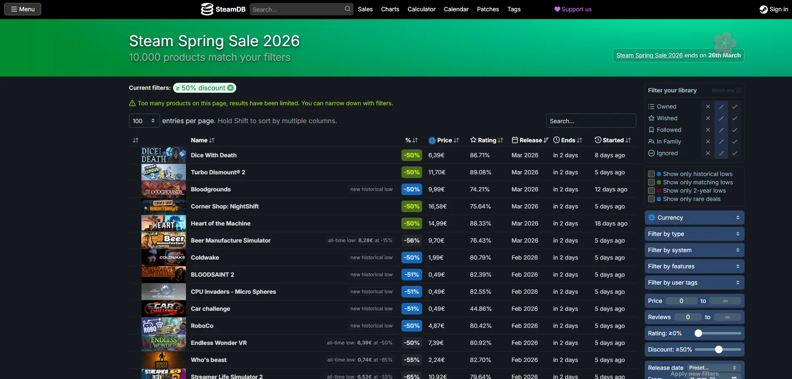
Task: Click minimum Reviews input
Action: tap(688, 317)
